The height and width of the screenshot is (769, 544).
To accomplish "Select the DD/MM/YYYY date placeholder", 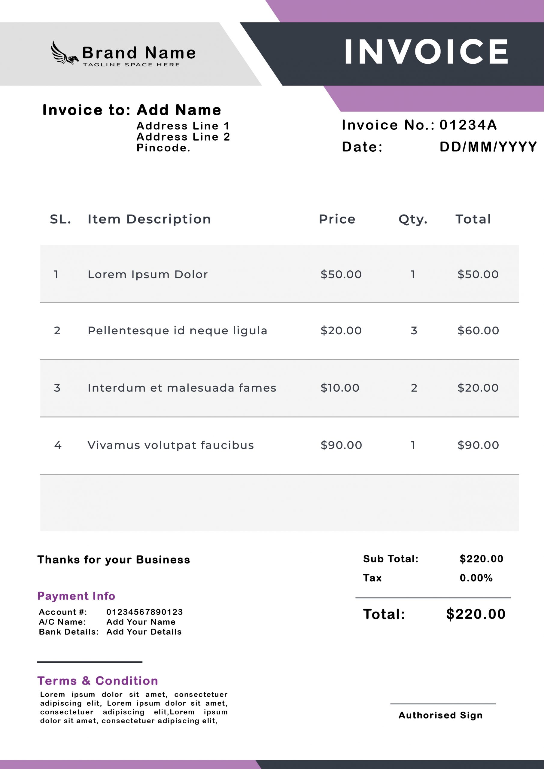I will click(488, 147).
